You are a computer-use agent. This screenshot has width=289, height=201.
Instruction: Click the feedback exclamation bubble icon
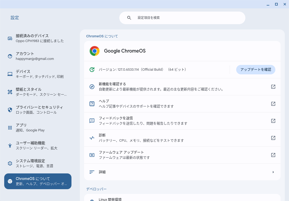92,121
